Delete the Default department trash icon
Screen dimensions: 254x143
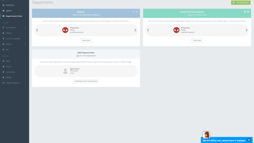coord(137,12)
